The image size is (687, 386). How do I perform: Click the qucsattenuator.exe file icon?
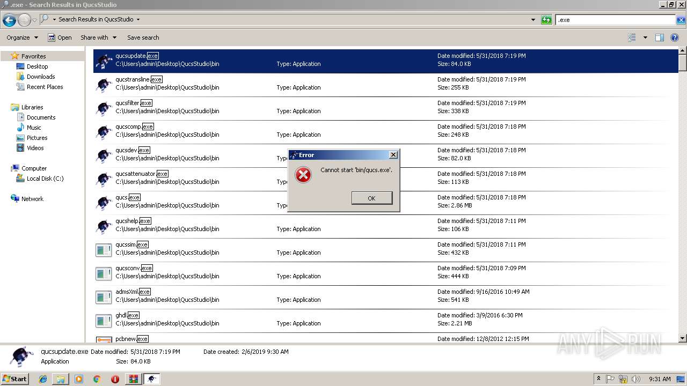(104, 179)
